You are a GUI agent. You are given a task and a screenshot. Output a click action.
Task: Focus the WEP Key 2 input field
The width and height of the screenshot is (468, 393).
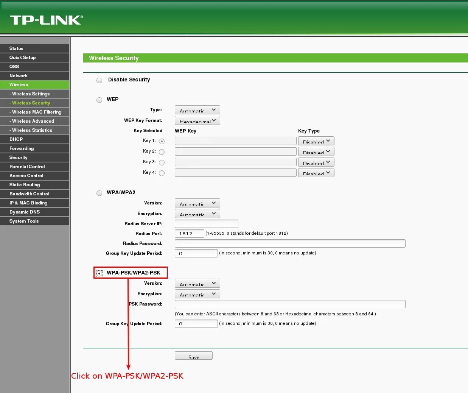pyautogui.click(x=236, y=151)
